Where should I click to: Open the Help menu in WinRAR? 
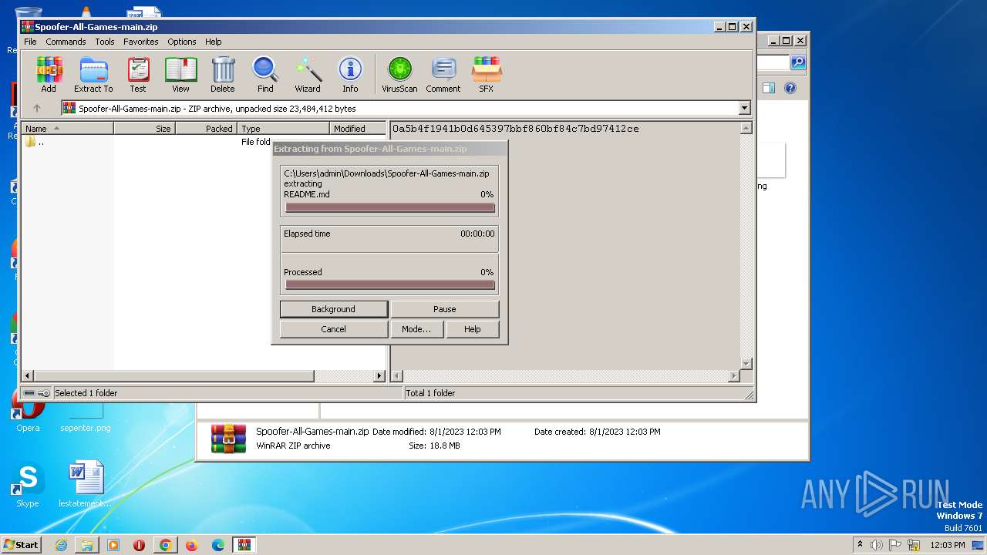pos(214,42)
